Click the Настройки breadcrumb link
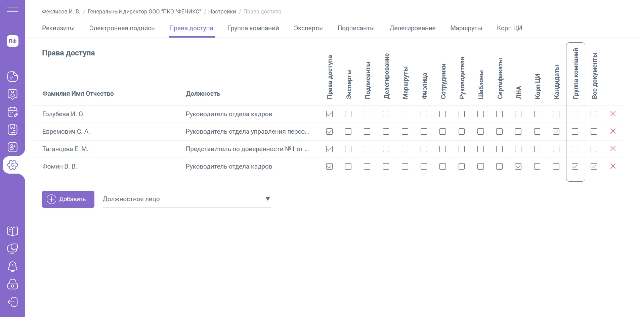 click(x=222, y=11)
